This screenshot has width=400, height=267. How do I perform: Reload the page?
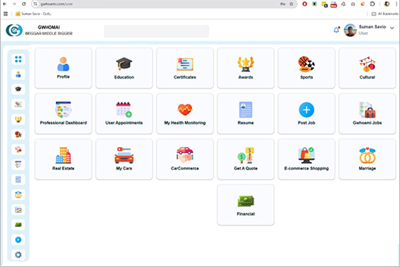tap(24, 4)
